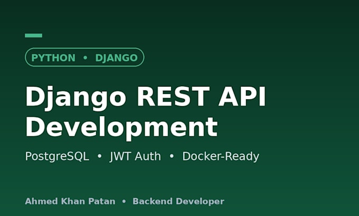Click the 'Ahmed Khan Patan' author name

tap(70, 201)
